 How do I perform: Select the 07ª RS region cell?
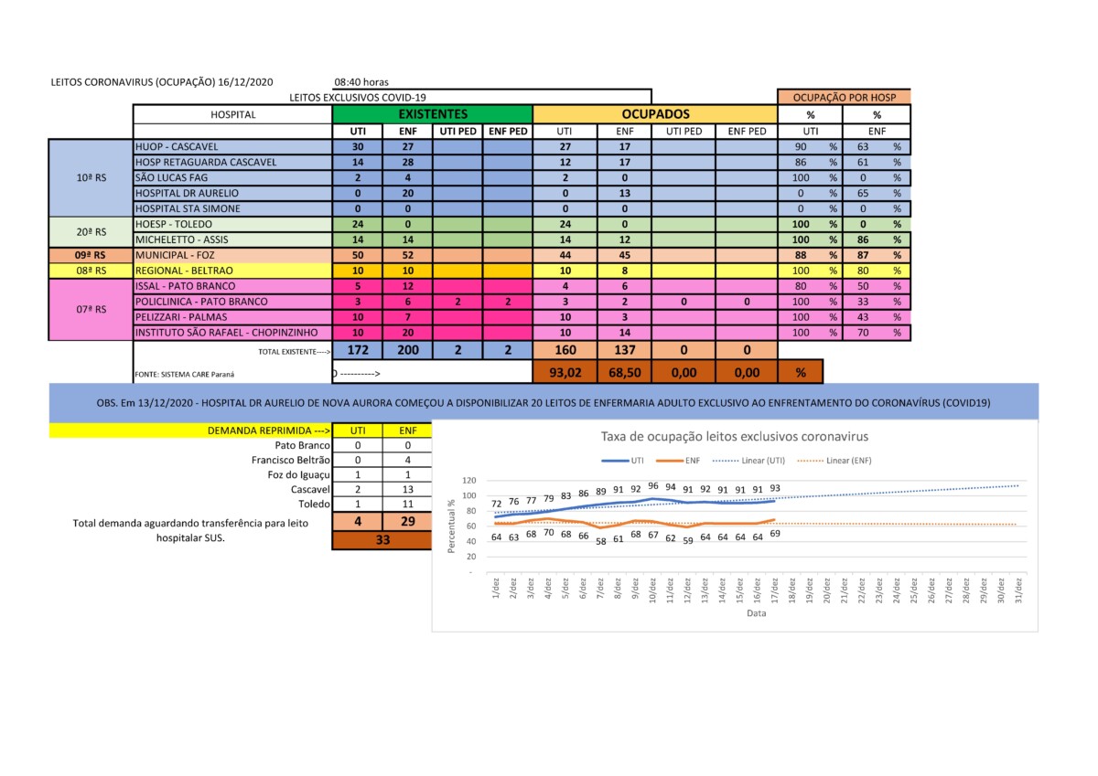click(x=91, y=309)
